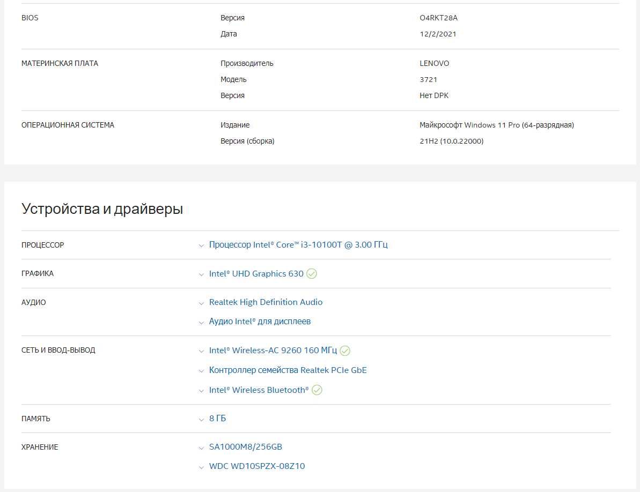This screenshot has height=492, width=640.
Task: Open Intel Wireless-AC 9260 160 МГц link
Action: [x=273, y=350]
